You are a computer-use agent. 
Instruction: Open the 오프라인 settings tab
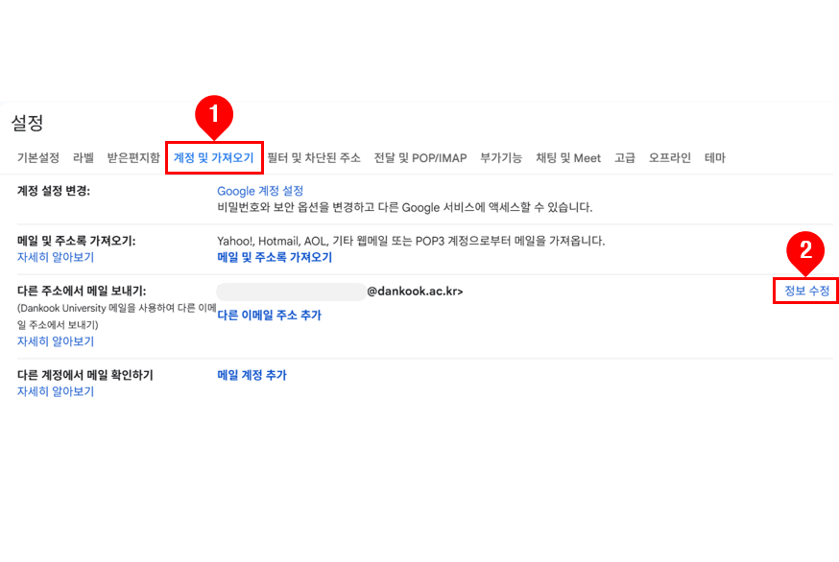[x=670, y=158]
